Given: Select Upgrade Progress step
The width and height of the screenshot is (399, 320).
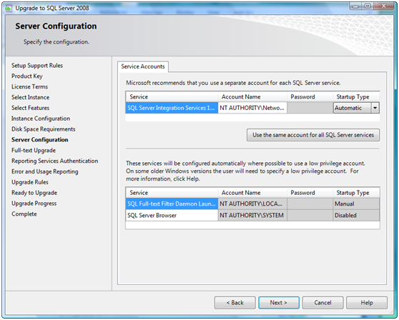Looking at the screenshot, I should pos(34,204).
